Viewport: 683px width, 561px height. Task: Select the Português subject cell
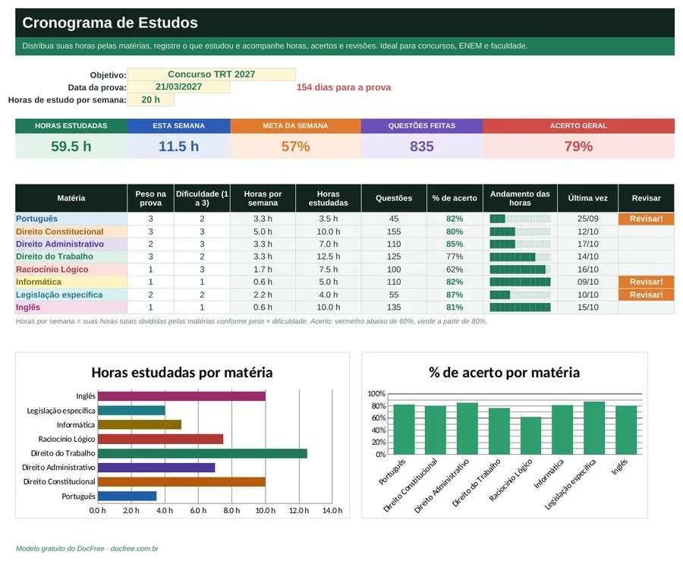(71, 219)
